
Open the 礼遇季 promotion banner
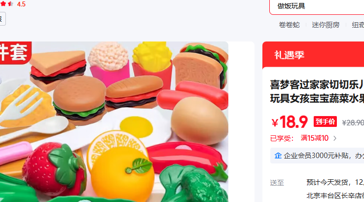click(x=313, y=55)
